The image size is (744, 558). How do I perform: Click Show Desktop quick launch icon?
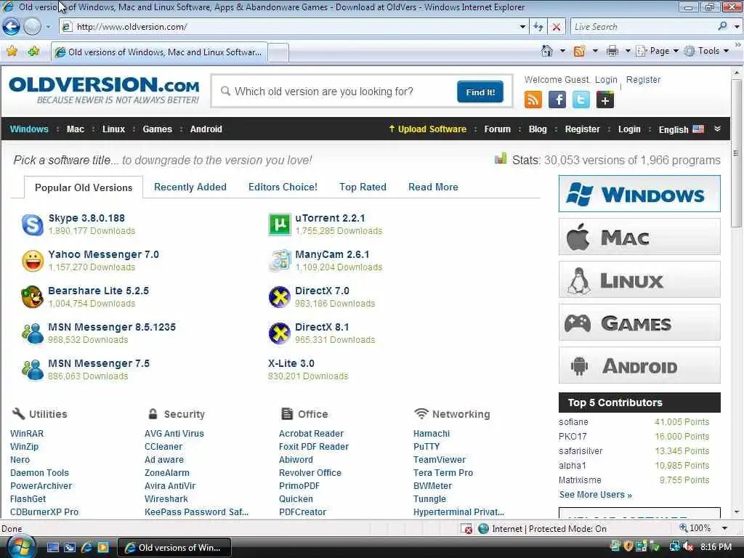tap(52, 547)
